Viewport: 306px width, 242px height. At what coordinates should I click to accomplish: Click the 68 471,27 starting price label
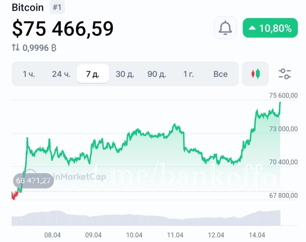(33, 181)
